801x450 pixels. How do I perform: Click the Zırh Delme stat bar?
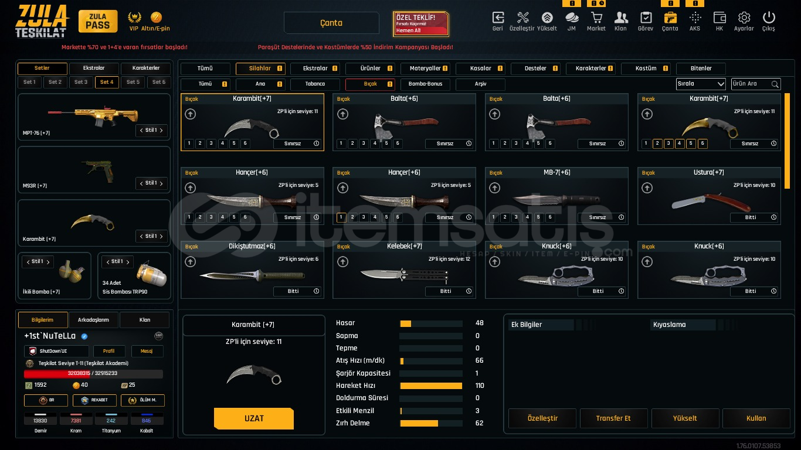click(431, 423)
